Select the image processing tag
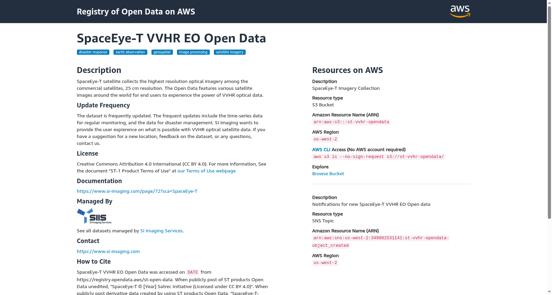552x295 pixels. (193, 52)
